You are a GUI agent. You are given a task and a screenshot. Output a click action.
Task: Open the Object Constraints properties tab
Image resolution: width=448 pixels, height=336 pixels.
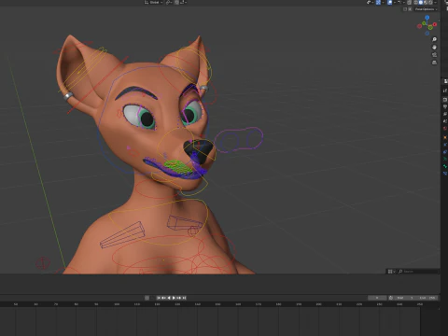(445, 152)
